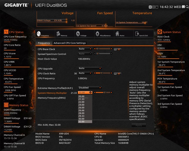Click the 16:42:32 clock display
The image size is (189, 151).
[x=166, y=7]
